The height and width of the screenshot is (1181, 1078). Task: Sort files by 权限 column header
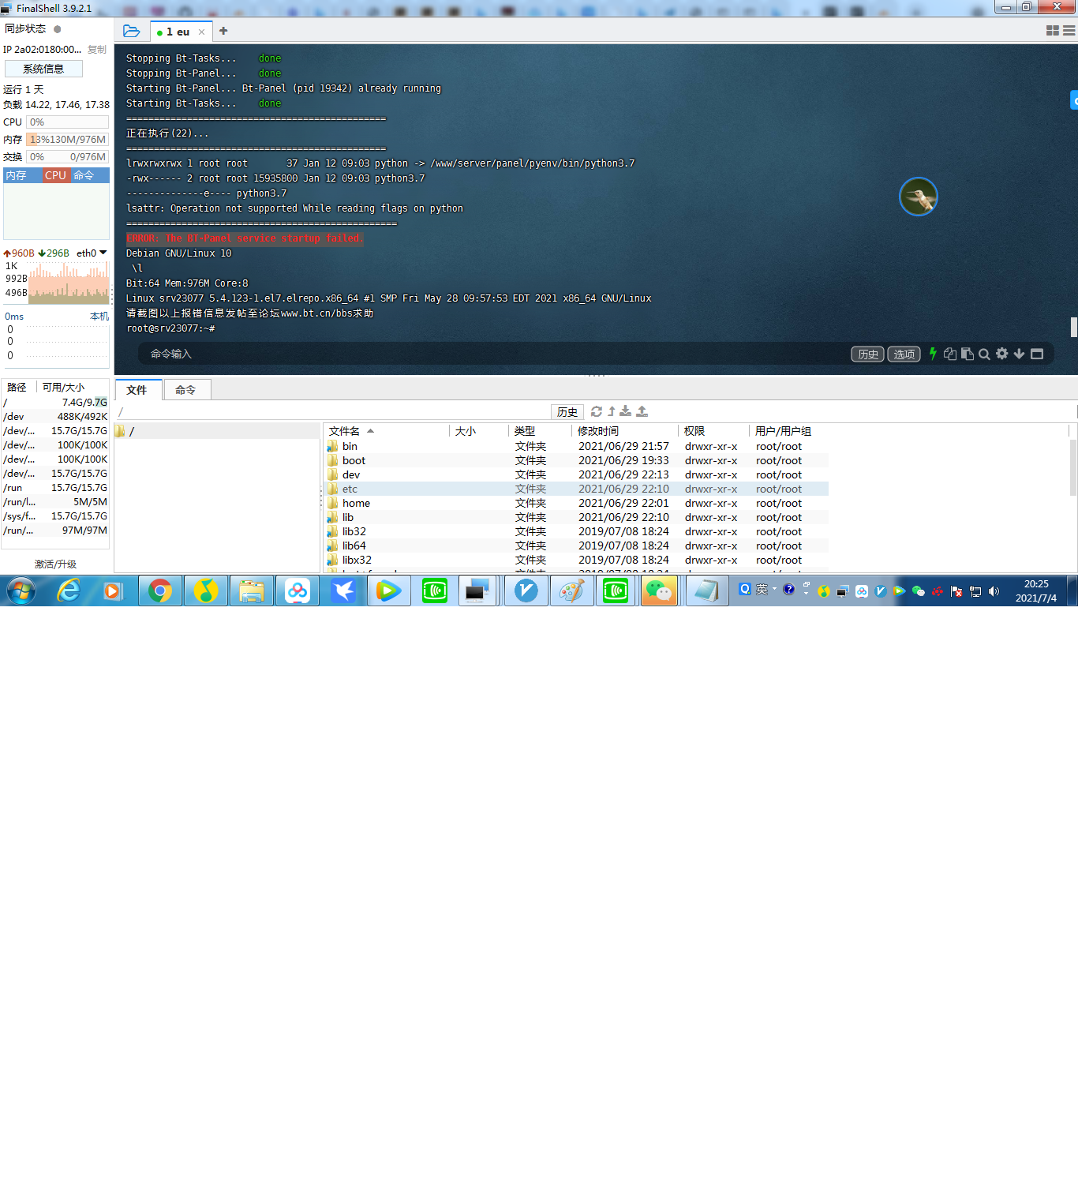(x=713, y=431)
